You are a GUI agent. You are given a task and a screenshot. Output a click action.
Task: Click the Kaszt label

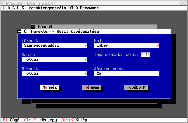[x=29, y=55]
